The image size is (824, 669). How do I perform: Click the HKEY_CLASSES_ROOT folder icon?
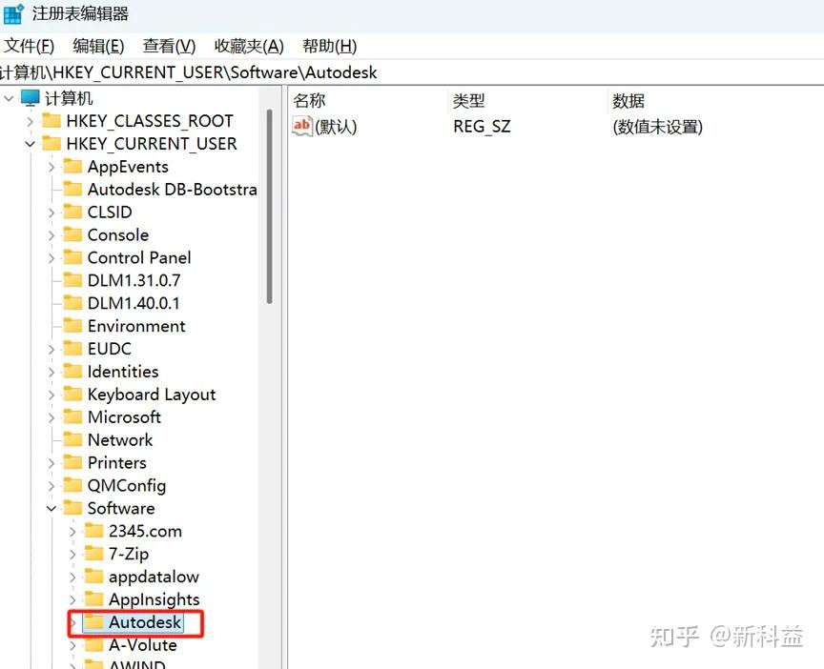click(51, 121)
